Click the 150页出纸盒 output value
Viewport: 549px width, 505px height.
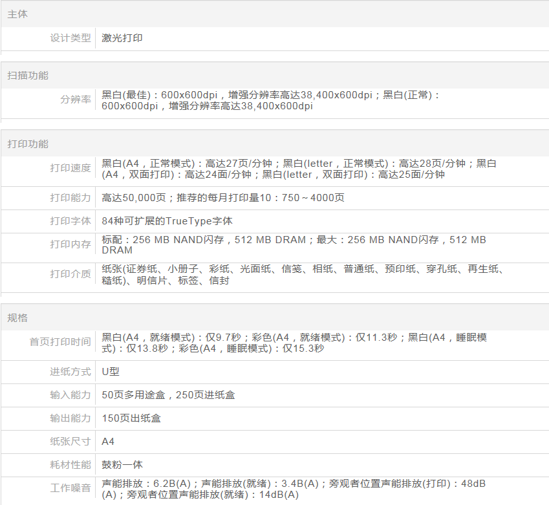pyautogui.click(x=131, y=418)
